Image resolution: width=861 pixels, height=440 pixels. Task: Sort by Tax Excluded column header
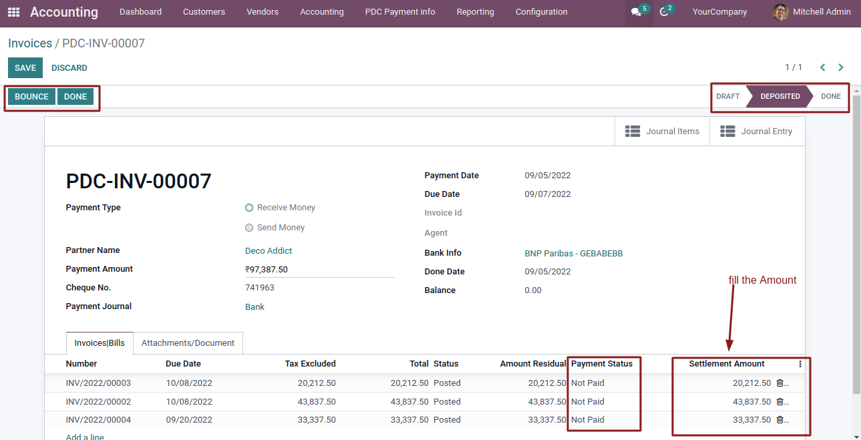[310, 364]
